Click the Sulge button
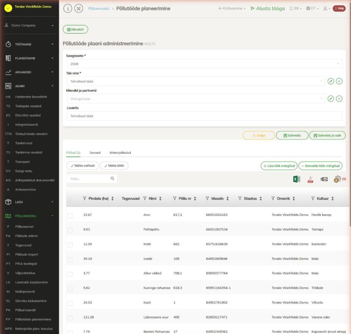Screen dimensions: 351x334 point(259,135)
